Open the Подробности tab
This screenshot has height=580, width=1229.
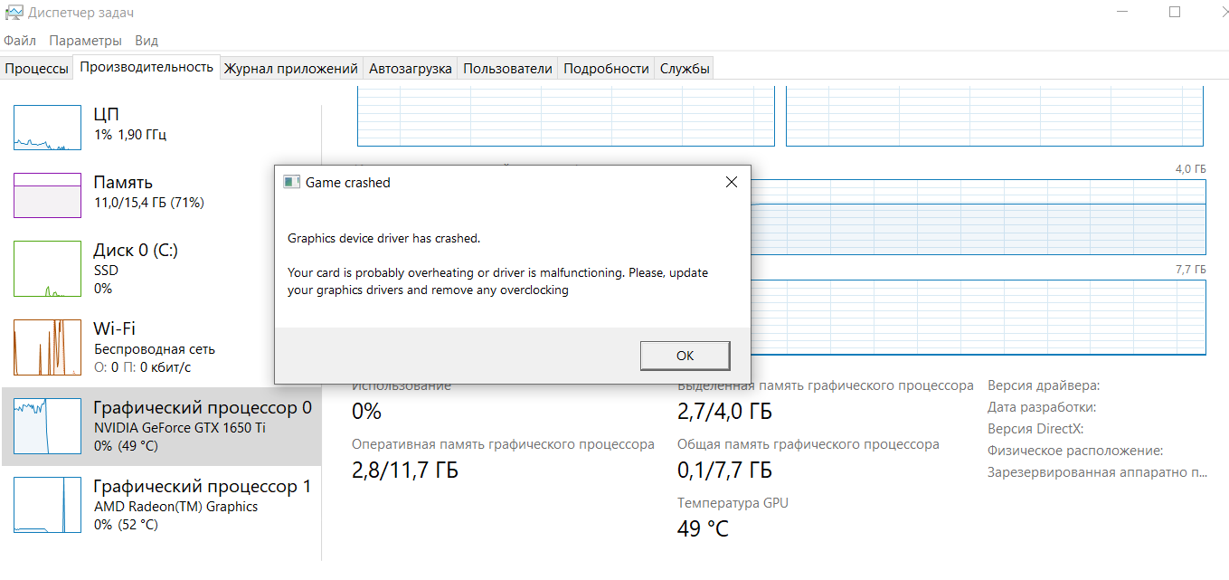click(606, 69)
